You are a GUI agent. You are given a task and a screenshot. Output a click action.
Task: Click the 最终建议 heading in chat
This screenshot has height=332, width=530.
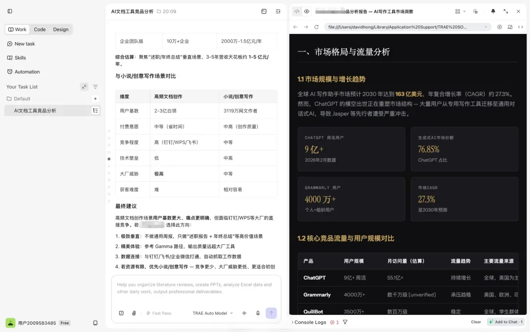point(126,206)
